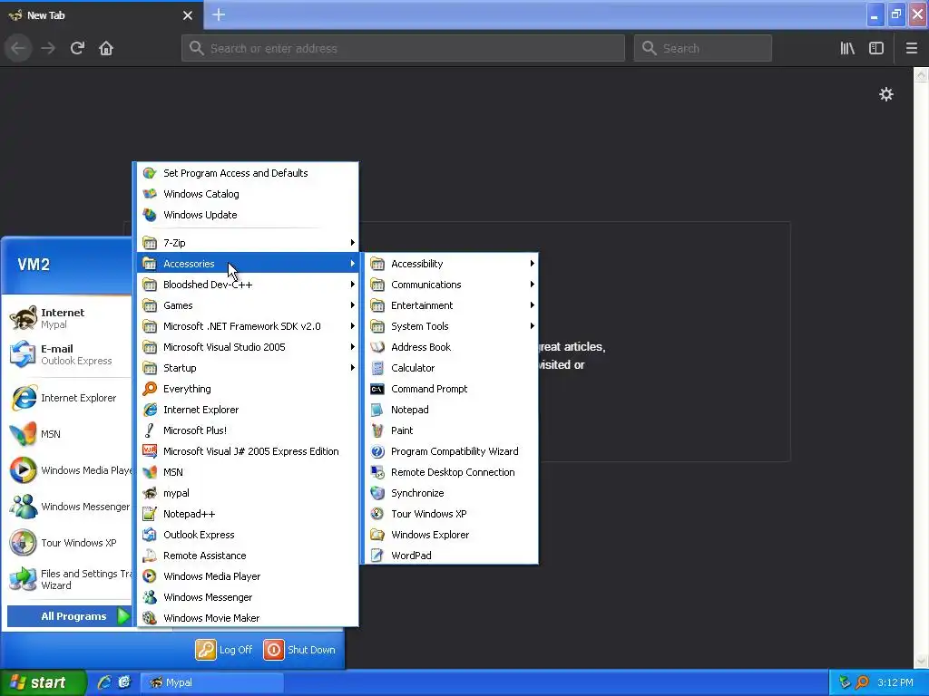
Task: Run Program Compatibility Wizard
Action: [452, 451]
